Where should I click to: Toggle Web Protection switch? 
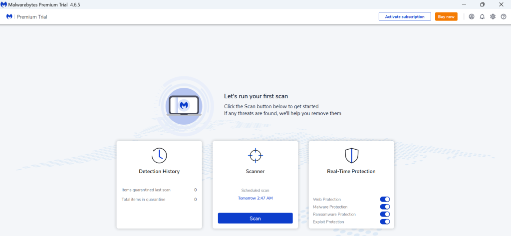(385, 200)
